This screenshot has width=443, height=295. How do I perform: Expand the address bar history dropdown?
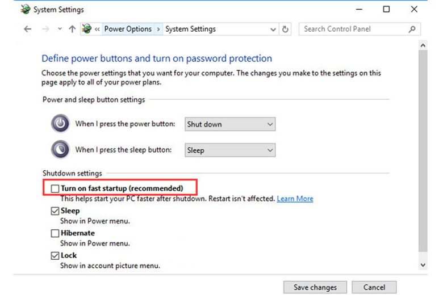coord(273,29)
